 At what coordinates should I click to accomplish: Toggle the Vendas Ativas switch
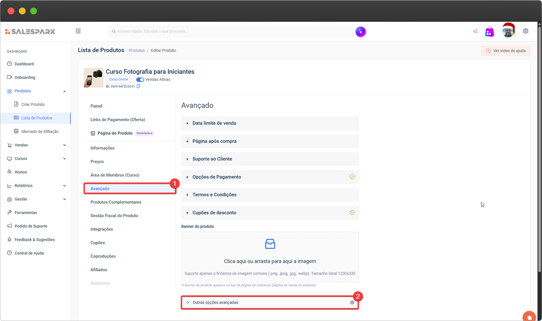click(140, 80)
